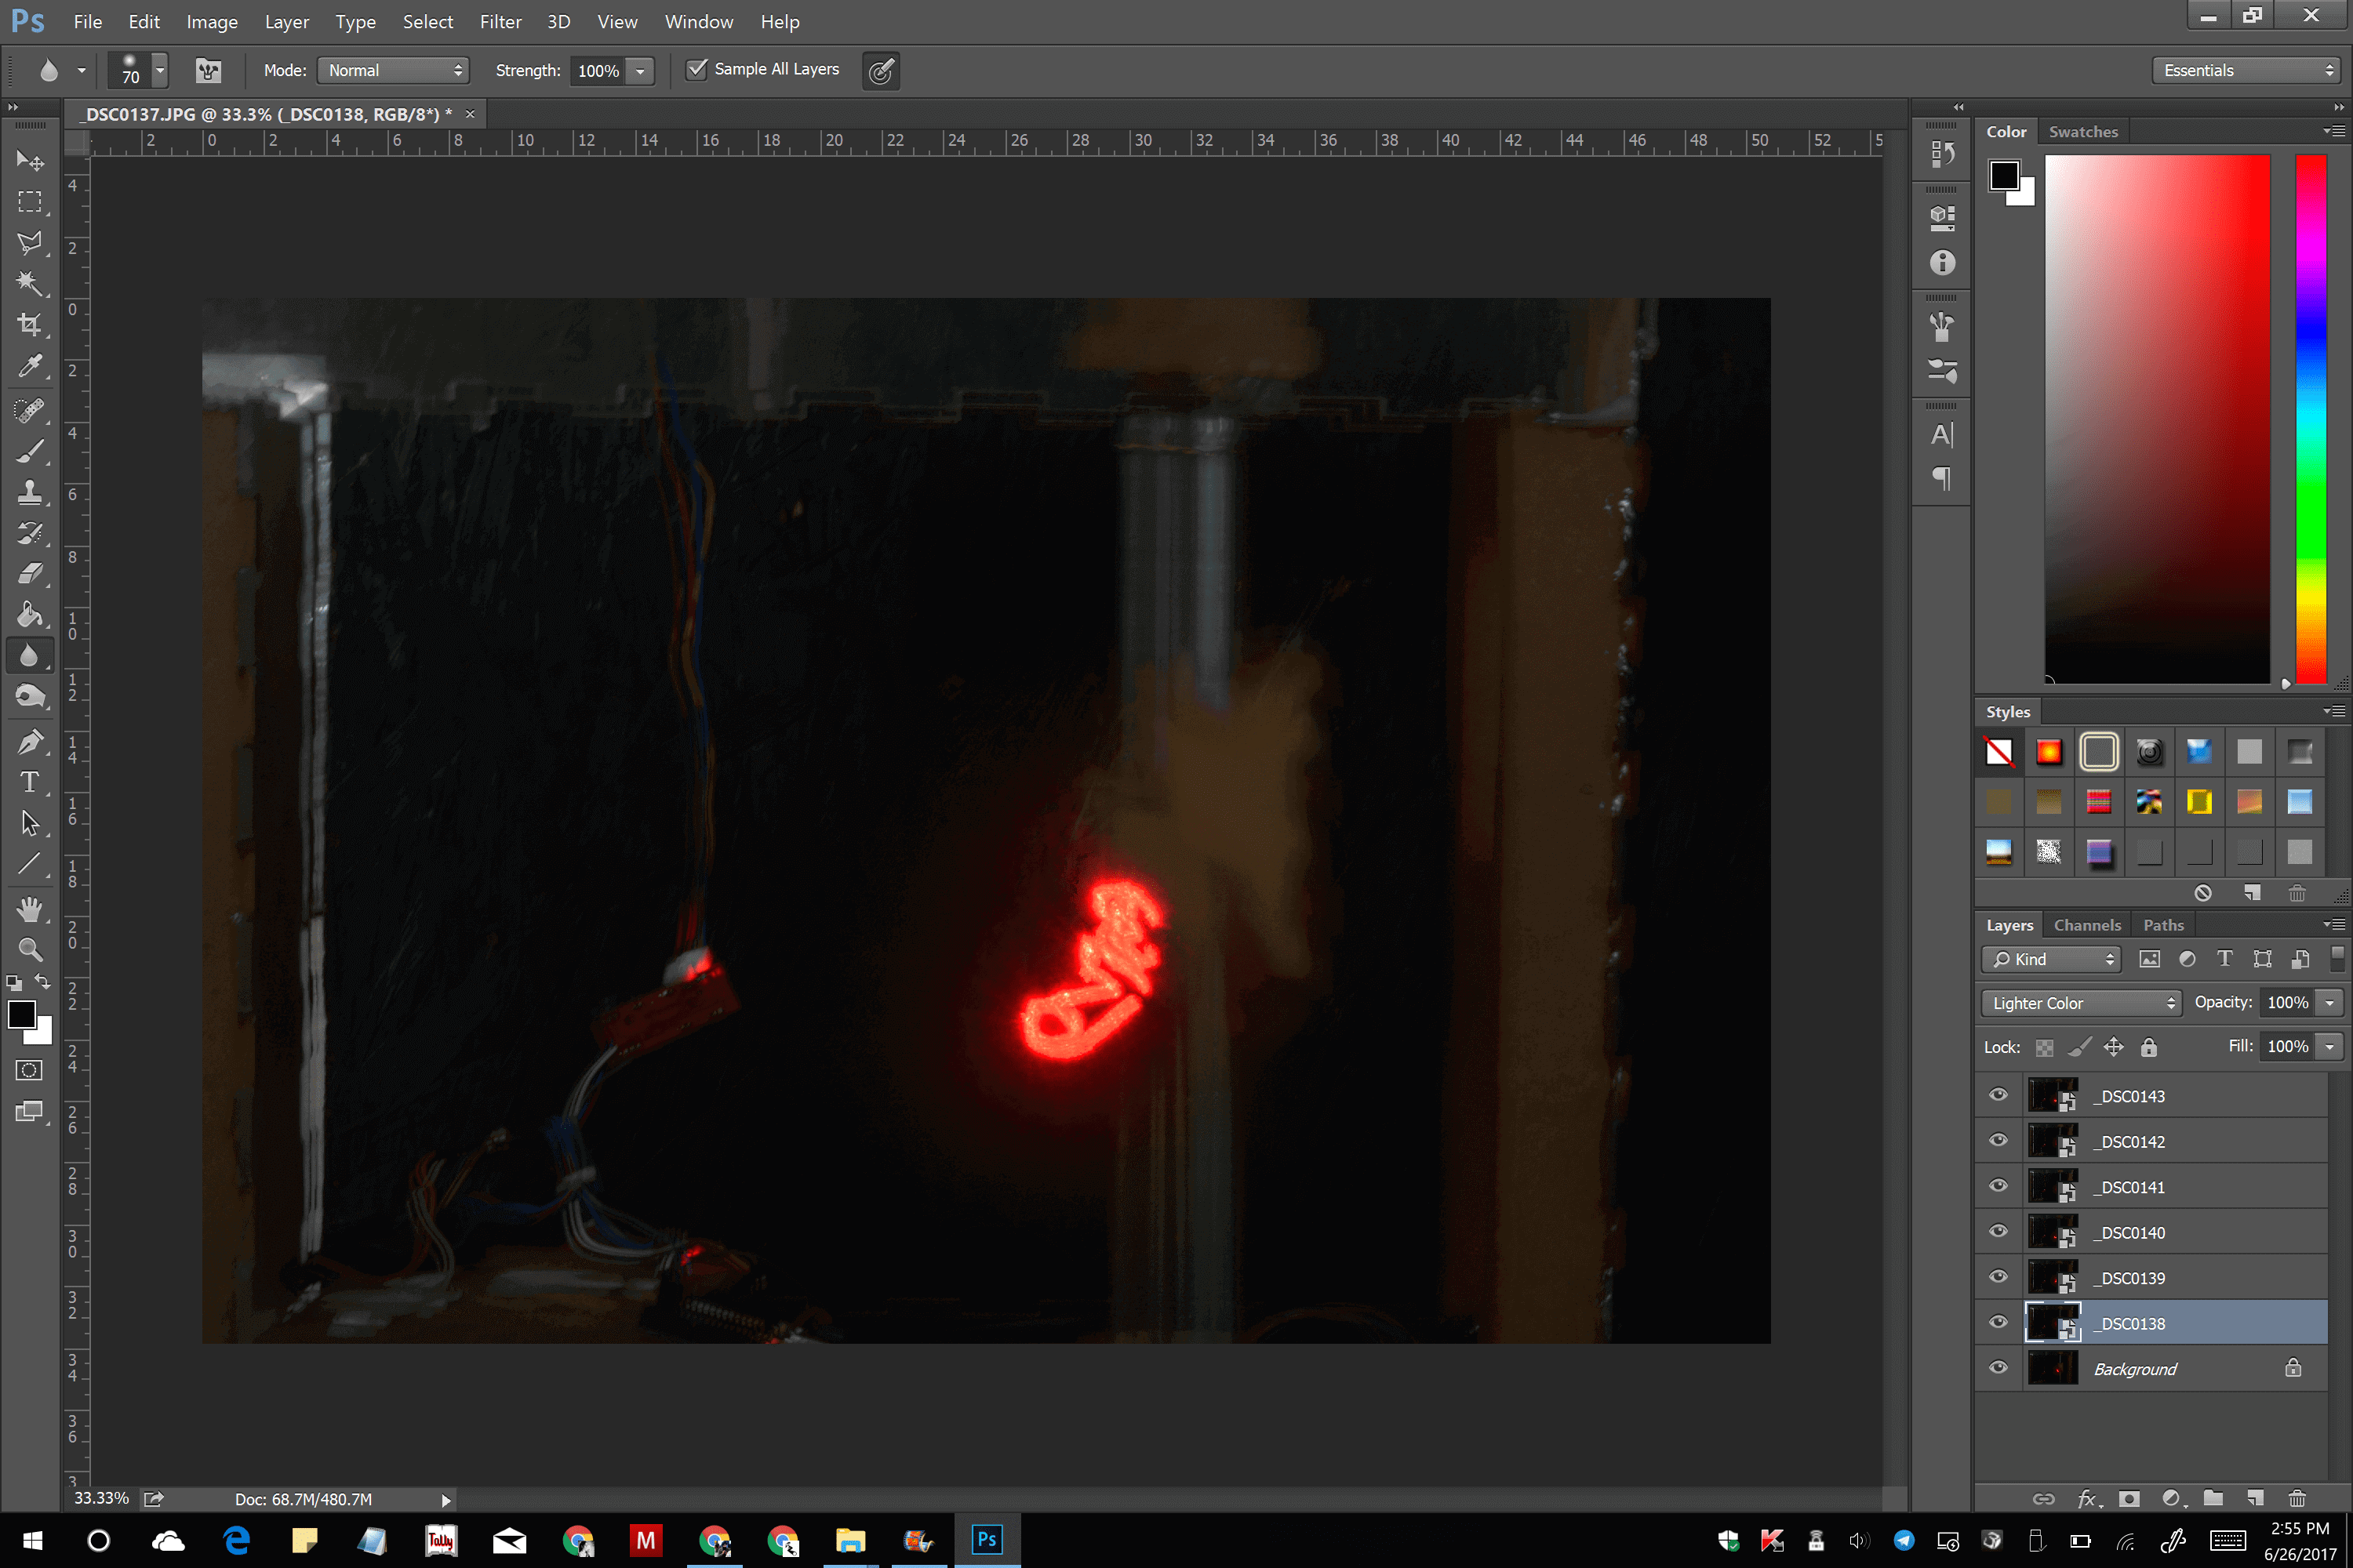This screenshot has height=1568, width=2353.
Task: Open the History panel icon
Action: click(1942, 153)
